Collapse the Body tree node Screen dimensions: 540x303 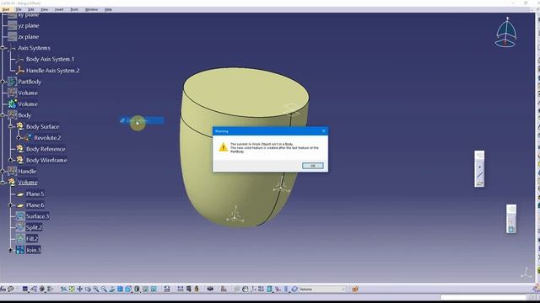click(x=3, y=115)
